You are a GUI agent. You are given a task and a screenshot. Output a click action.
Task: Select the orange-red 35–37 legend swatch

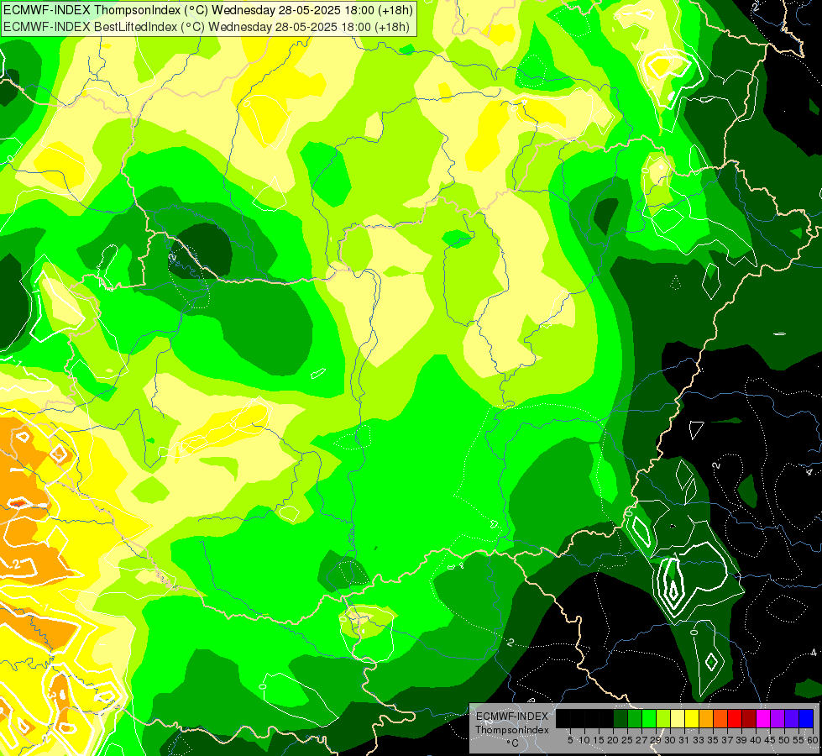[x=720, y=719]
